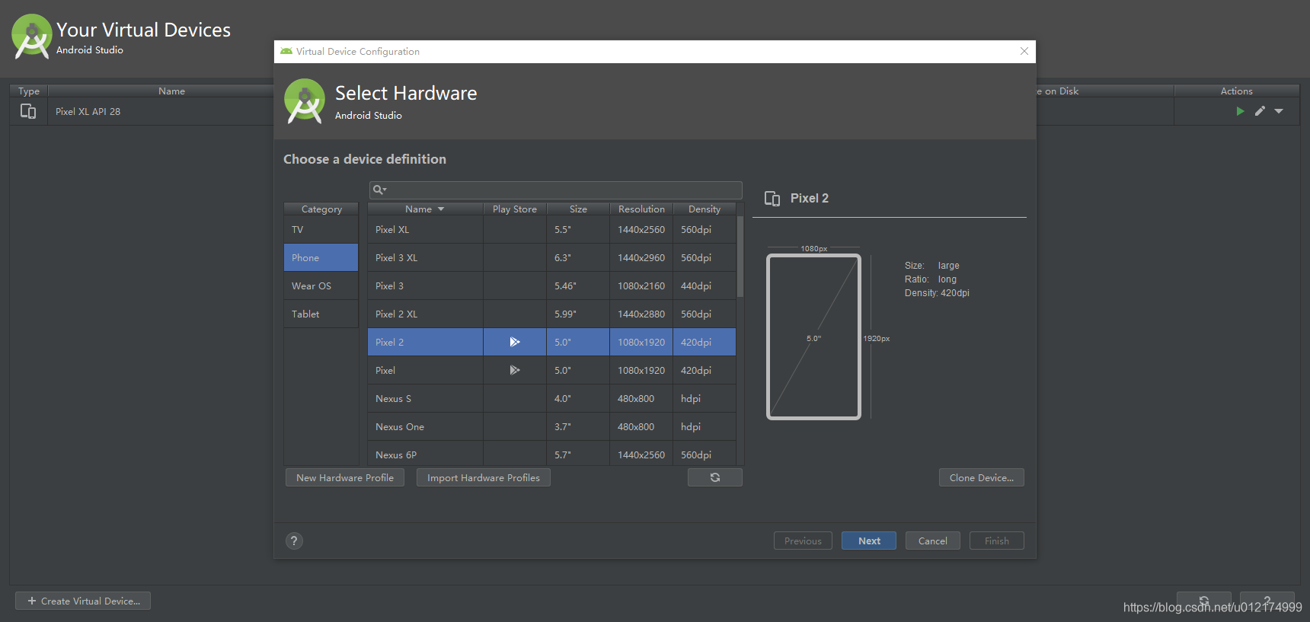1310x622 pixels.
Task: Select the Nexus 6P device row
Action: [x=552, y=454]
